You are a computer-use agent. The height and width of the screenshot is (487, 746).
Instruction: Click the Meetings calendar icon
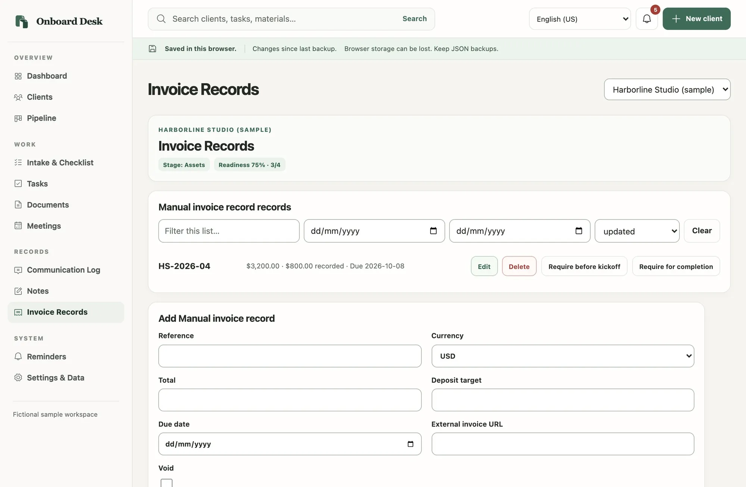[18, 226]
